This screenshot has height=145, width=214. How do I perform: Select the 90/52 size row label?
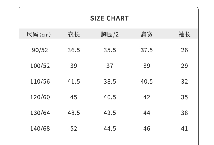40,50
